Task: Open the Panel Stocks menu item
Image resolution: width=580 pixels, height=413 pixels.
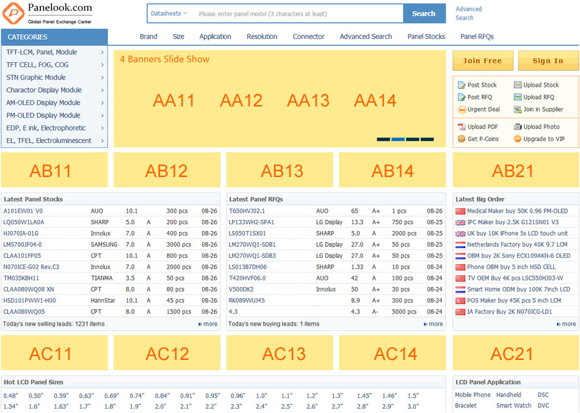Action: pyautogui.click(x=426, y=37)
